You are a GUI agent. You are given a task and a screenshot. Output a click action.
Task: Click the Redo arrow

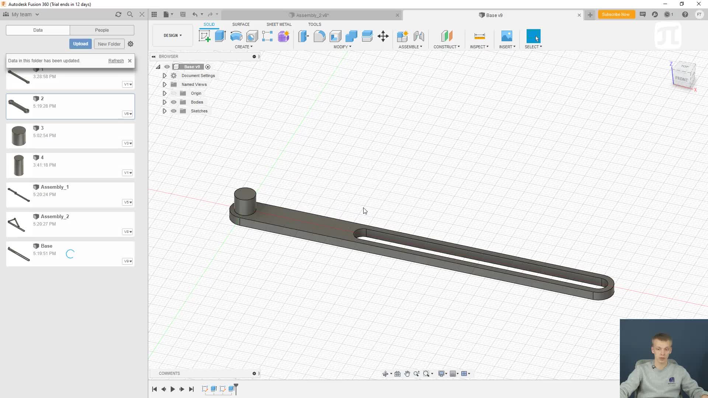point(210,14)
